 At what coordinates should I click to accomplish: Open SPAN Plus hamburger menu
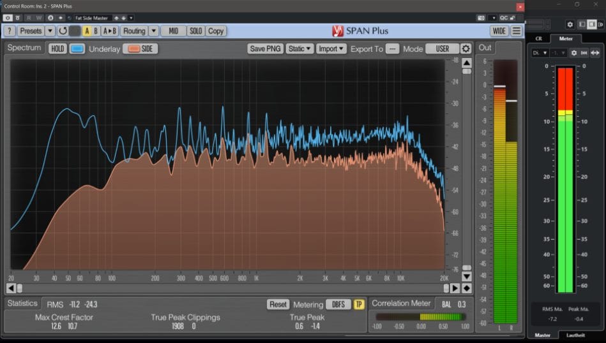pos(517,31)
